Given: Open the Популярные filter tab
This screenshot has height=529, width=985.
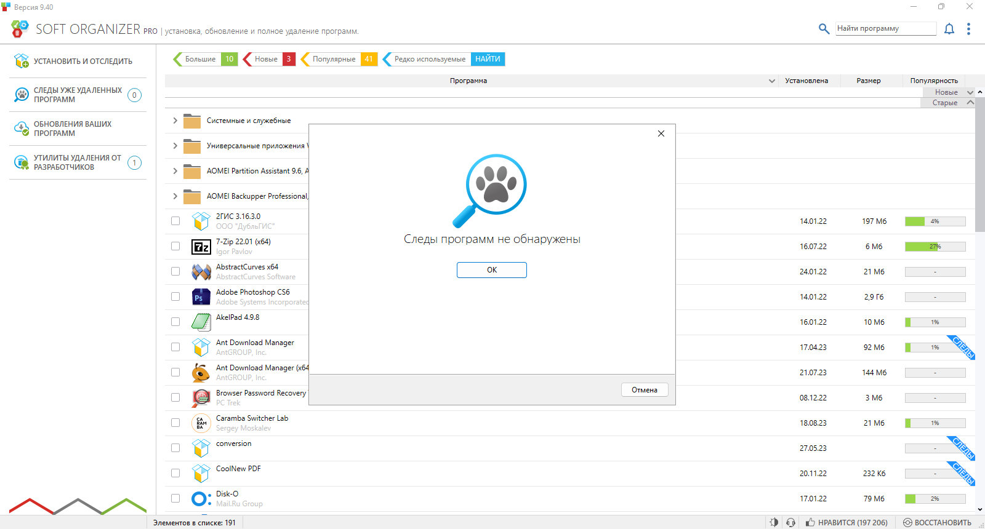Looking at the screenshot, I should coord(339,59).
